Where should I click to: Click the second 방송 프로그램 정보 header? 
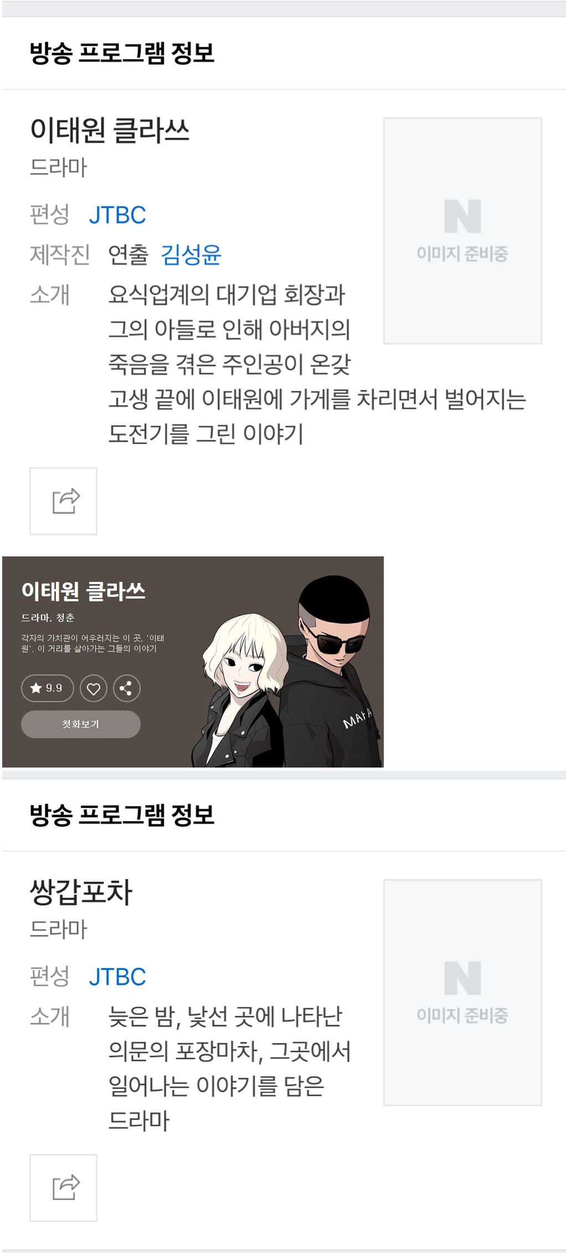pos(122,815)
